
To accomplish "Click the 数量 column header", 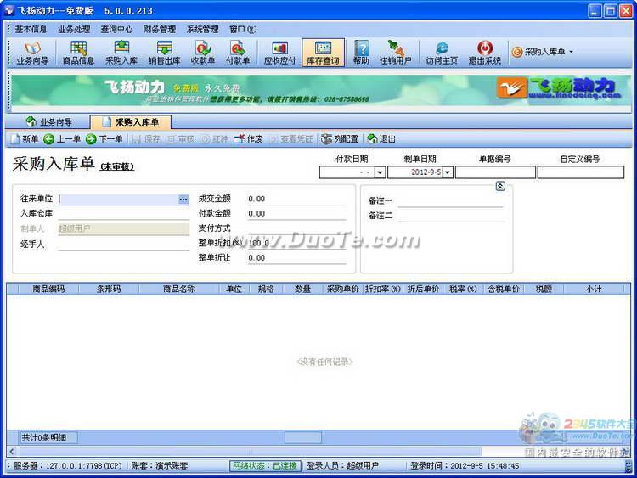I will (x=302, y=290).
